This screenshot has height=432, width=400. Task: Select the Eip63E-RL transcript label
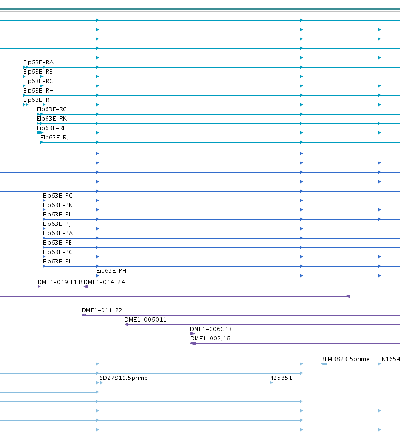coord(51,128)
